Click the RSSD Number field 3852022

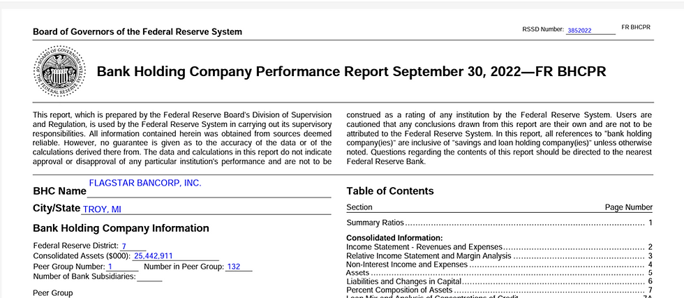click(590, 31)
